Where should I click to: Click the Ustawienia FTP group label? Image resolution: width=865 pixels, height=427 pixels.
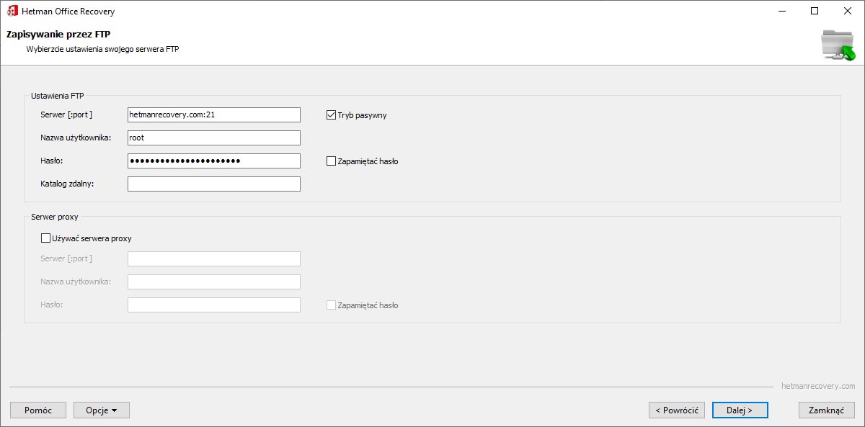pyautogui.click(x=58, y=95)
